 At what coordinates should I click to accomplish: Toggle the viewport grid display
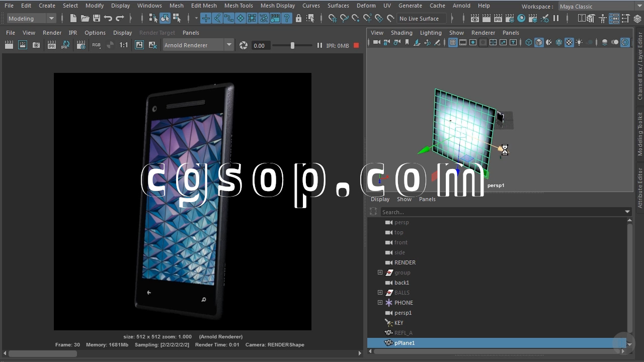pos(453,43)
